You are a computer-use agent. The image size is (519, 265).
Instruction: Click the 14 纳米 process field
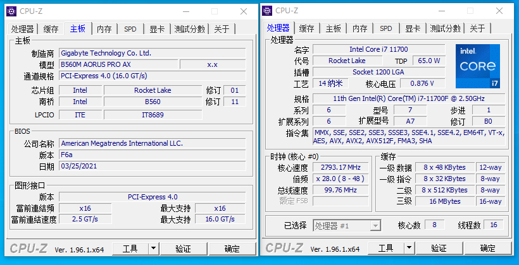pos(330,83)
